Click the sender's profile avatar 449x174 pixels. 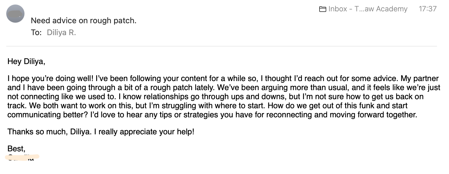click(x=15, y=14)
